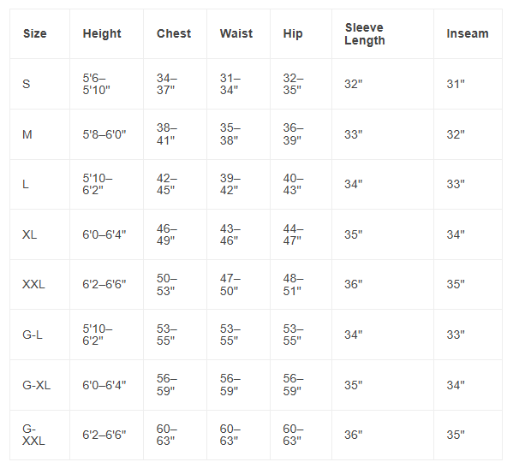Click the G-XXL size row label

coord(33,435)
